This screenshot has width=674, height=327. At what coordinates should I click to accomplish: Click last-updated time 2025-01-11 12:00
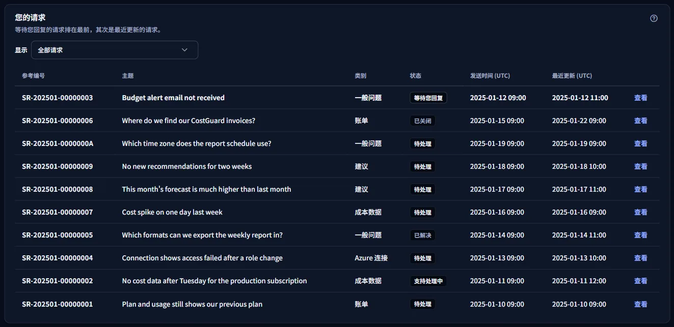tap(579, 281)
